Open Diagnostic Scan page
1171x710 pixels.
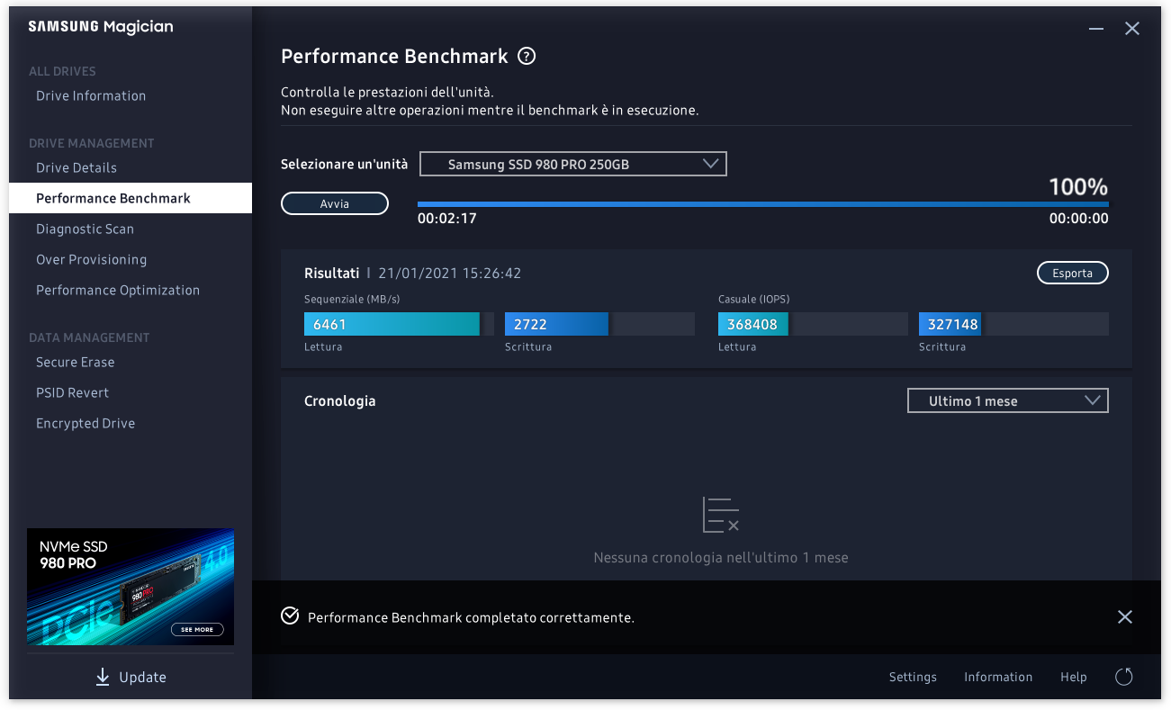click(x=85, y=229)
